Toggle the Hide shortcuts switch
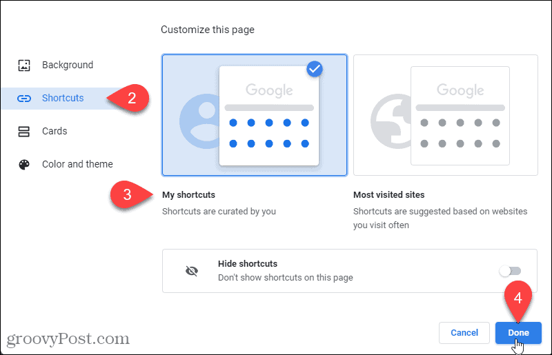 (510, 271)
